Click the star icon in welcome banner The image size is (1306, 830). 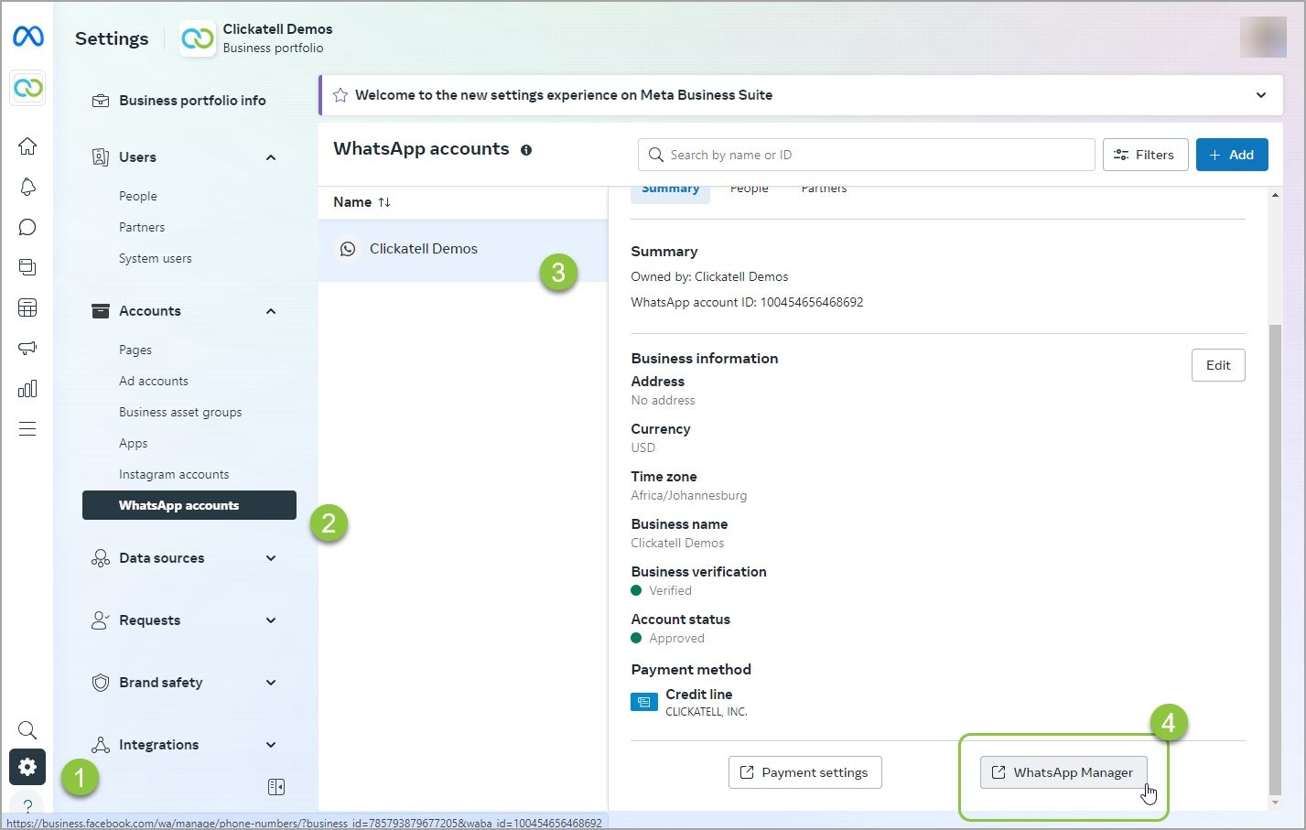(x=340, y=95)
